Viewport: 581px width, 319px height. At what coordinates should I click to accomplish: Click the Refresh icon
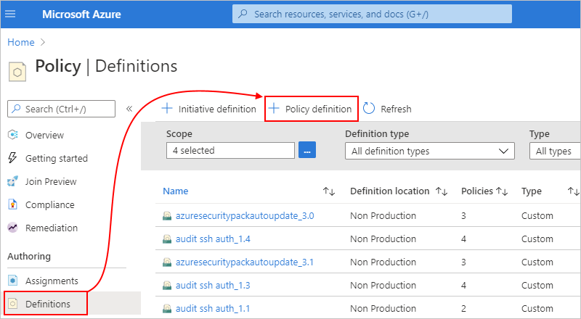(369, 109)
